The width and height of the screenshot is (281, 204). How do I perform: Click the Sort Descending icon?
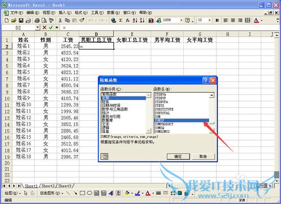(142, 20)
